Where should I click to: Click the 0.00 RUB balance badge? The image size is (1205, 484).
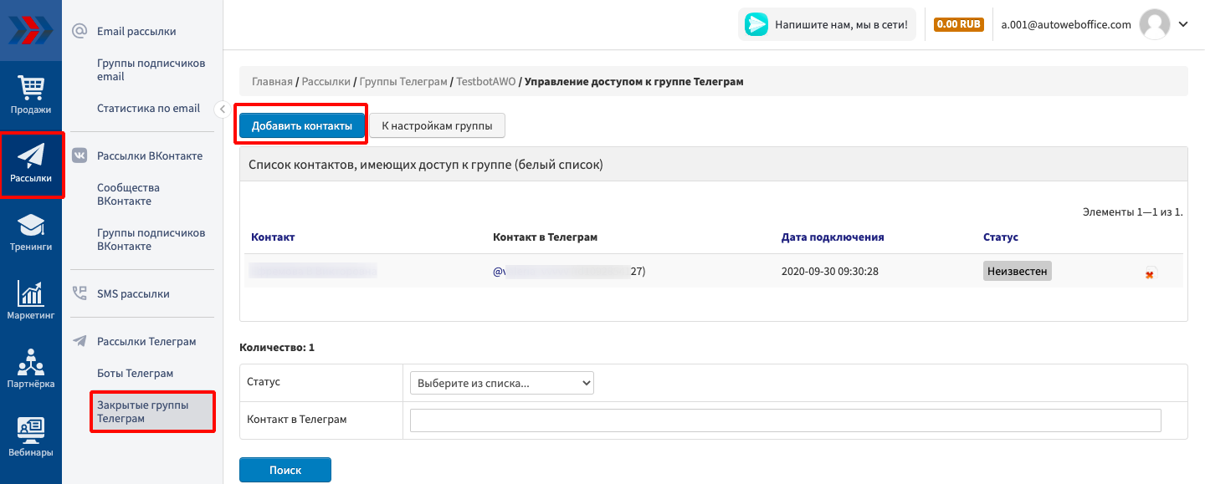958,25
